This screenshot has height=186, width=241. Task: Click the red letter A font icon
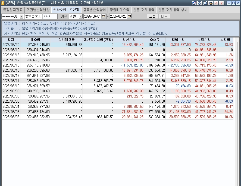[216, 3]
